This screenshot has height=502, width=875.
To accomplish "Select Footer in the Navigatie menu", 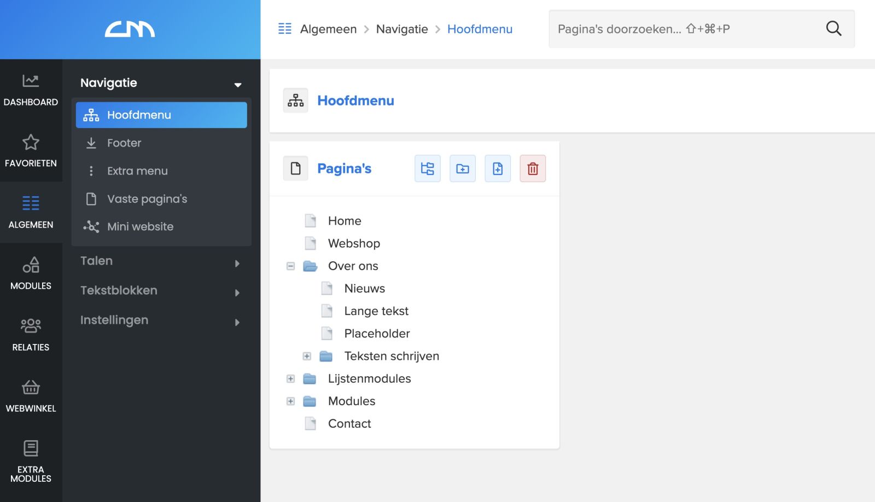I will 124,143.
